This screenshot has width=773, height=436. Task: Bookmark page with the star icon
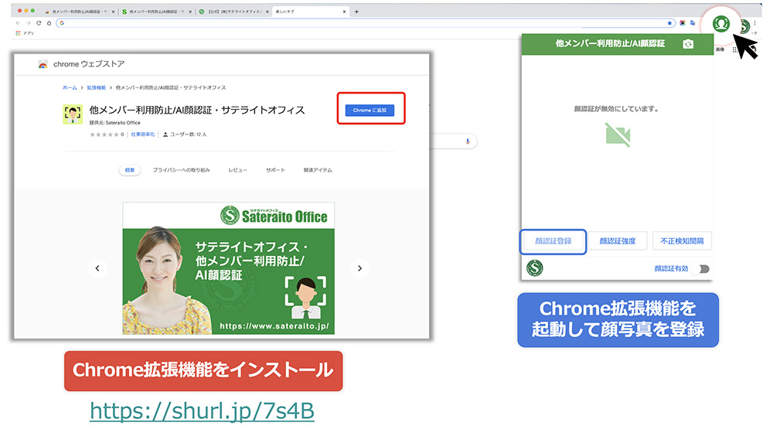click(x=669, y=22)
